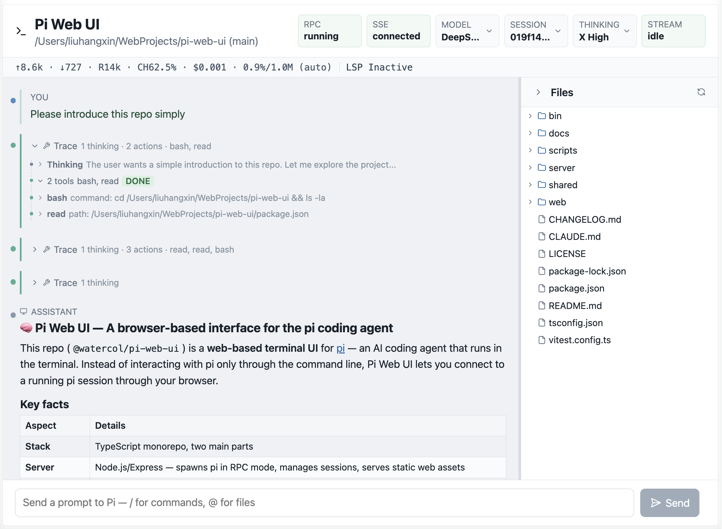Click the brain emoji in the heading
722x529 pixels.
coord(26,328)
